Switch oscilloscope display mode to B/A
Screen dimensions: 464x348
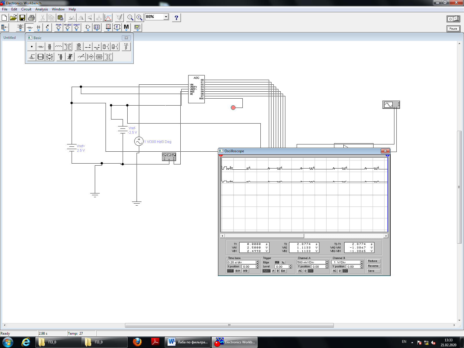tap(238, 271)
